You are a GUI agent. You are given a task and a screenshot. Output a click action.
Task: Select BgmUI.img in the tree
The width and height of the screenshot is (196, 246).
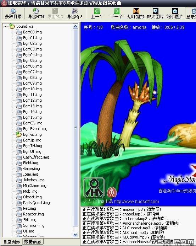click(x=32, y=151)
